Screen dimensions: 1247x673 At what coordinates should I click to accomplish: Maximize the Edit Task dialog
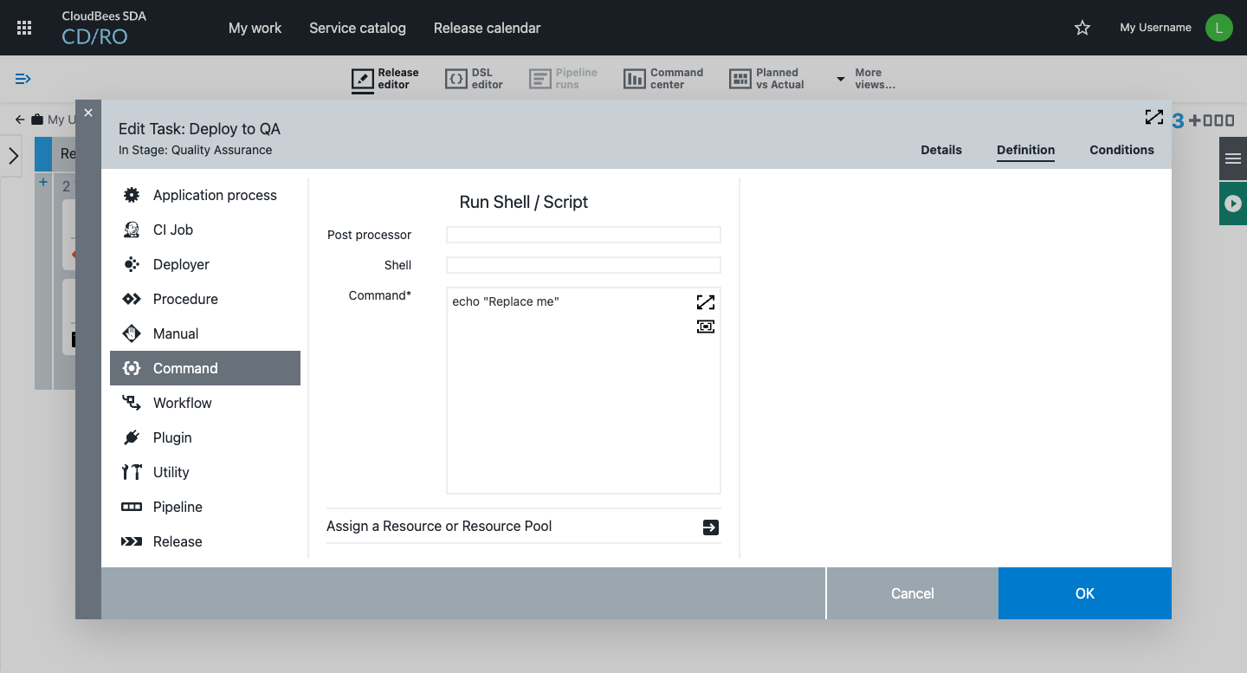pyautogui.click(x=1153, y=118)
